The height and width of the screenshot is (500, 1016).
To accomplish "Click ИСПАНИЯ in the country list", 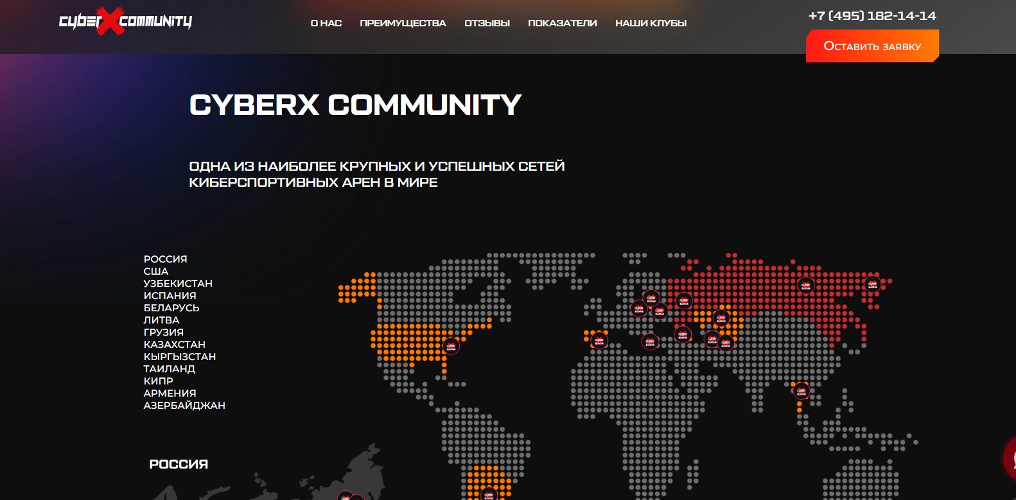I will coord(170,296).
